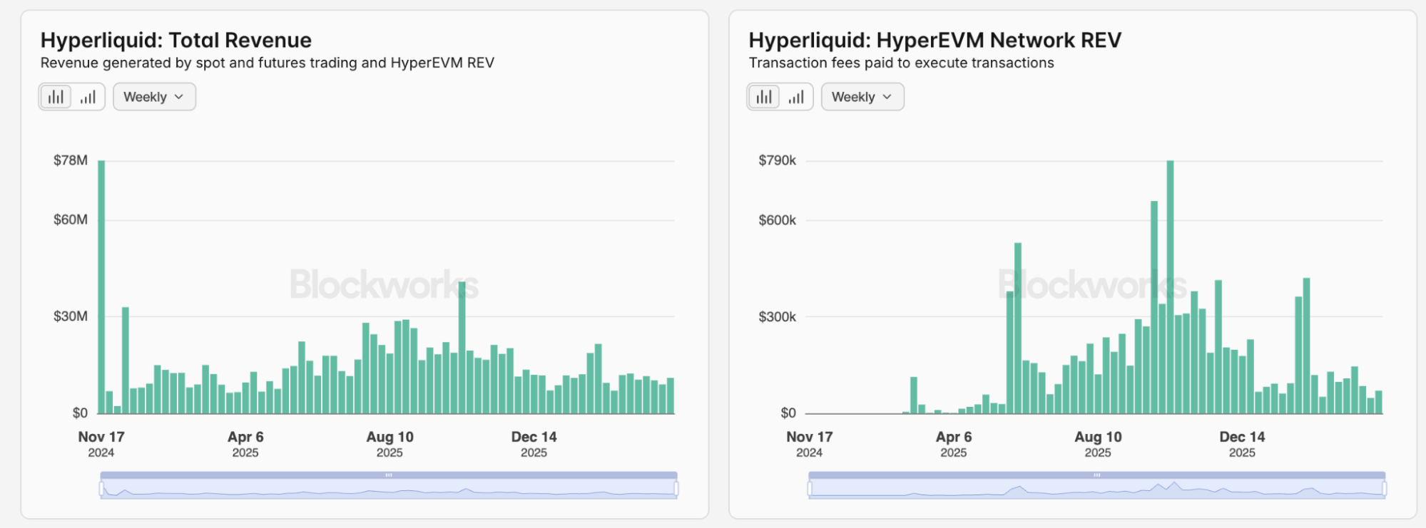Click the drag grip atop the Total Revenue range bar
The width and height of the screenshot is (1426, 528).
389,475
